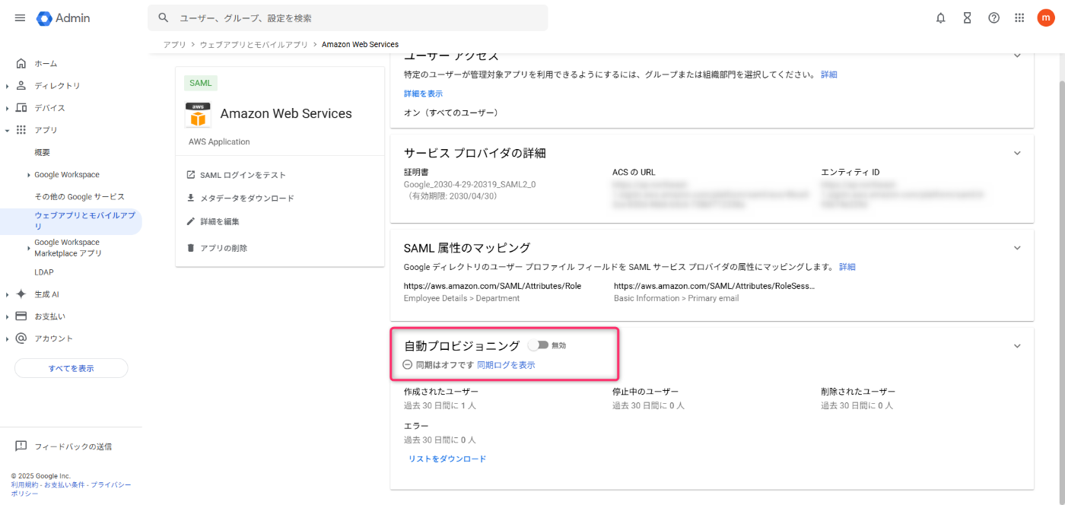Collapse the SAML attribute mapping section
This screenshot has width=1065, height=505.
pos(1017,247)
